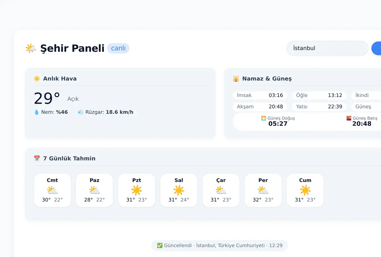Click the 20:48 sunset time under Güneş Batış
This screenshot has height=257, width=381.
pos(362,124)
